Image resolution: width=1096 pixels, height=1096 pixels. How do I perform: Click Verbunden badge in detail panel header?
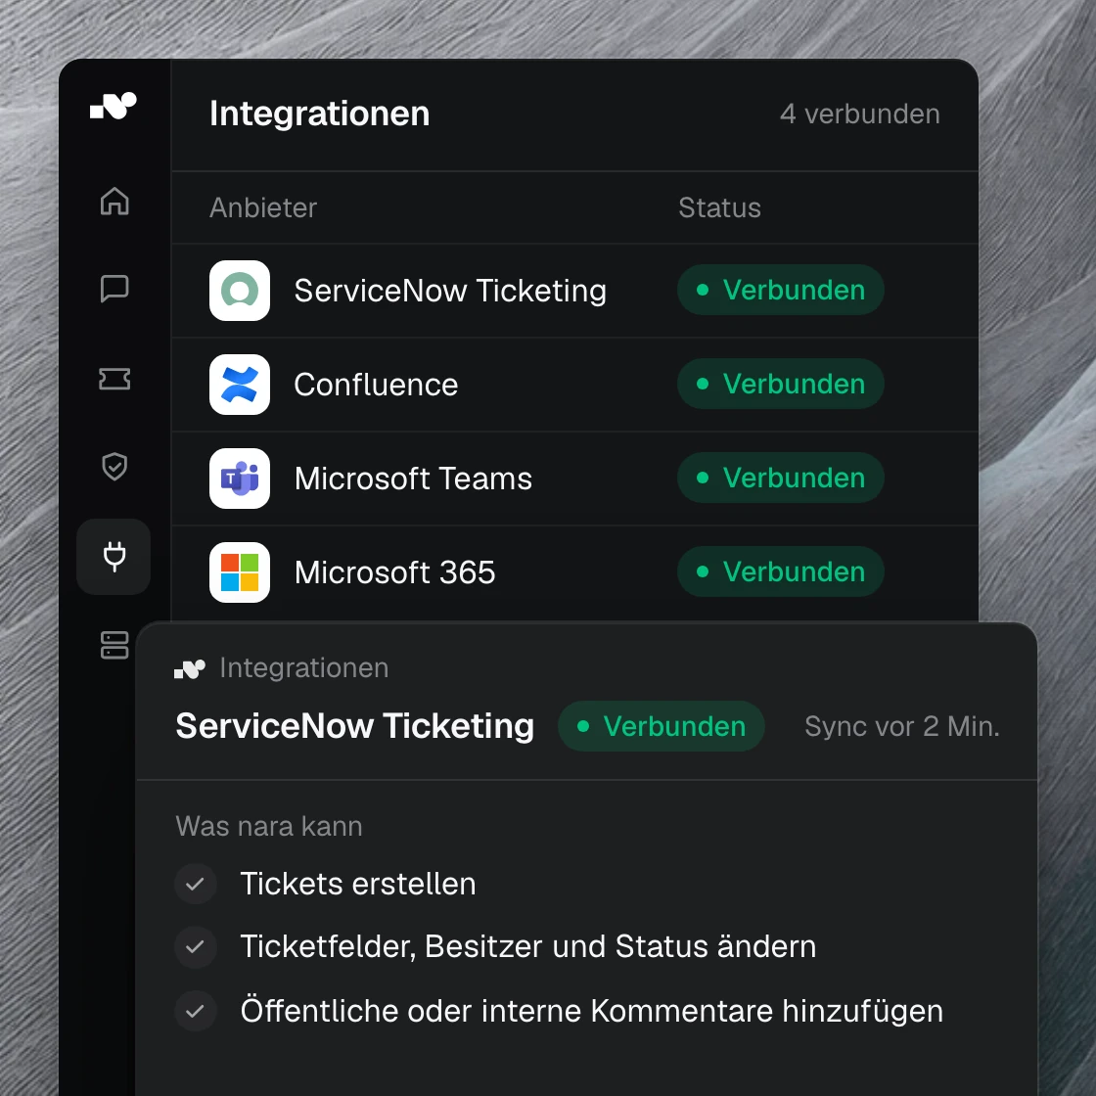tap(662, 726)
